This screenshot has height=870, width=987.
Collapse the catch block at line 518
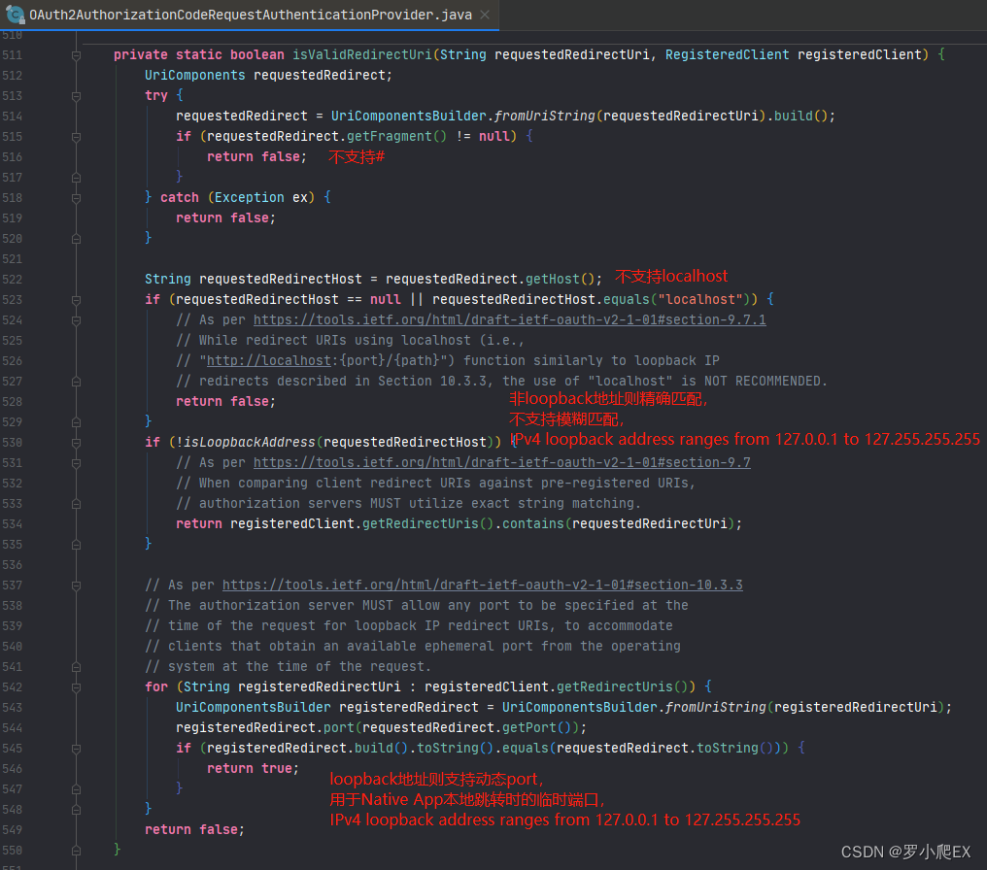coord(76,198)
